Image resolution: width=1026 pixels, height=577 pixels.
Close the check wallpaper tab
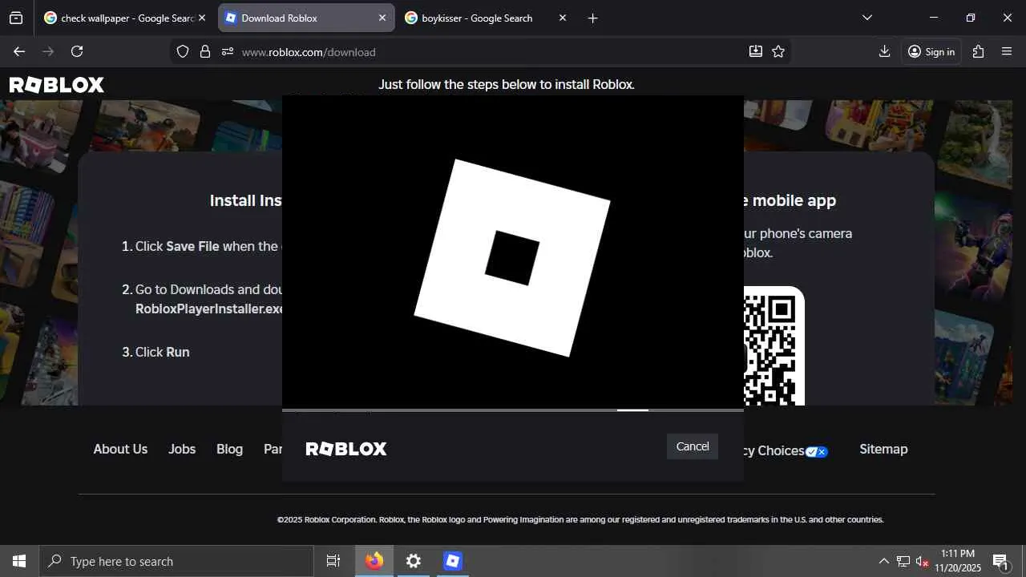(x=202, y=18)
